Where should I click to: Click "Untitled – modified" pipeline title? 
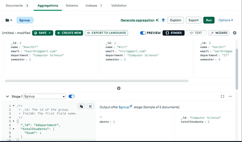tap(16, 33)
